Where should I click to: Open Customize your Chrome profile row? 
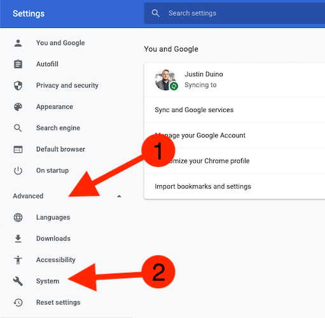(x=235, y=161)
